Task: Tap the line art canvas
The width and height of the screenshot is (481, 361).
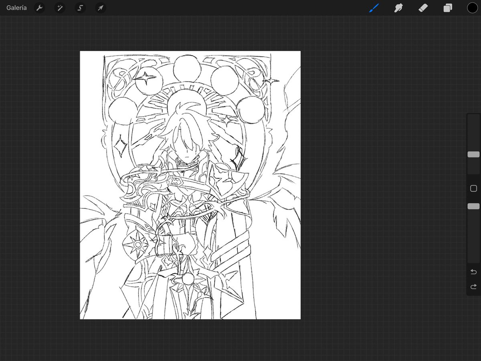Action: point(190,185)
